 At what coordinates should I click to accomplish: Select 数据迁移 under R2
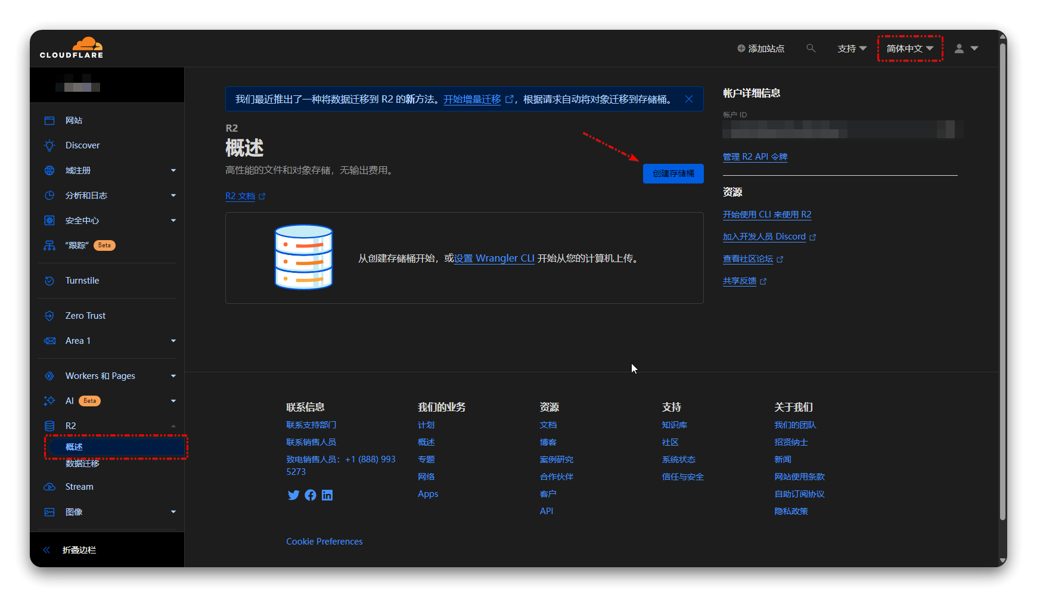tap(82, 464)
